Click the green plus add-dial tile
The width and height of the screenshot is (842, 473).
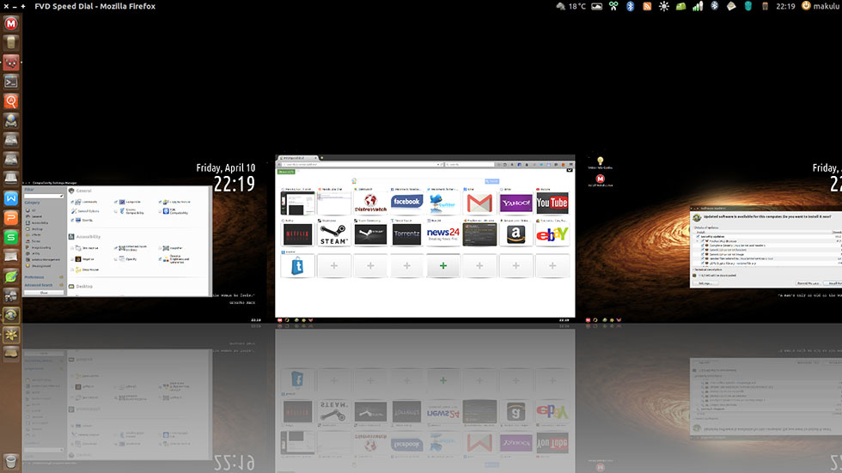(x=443, y=266)
